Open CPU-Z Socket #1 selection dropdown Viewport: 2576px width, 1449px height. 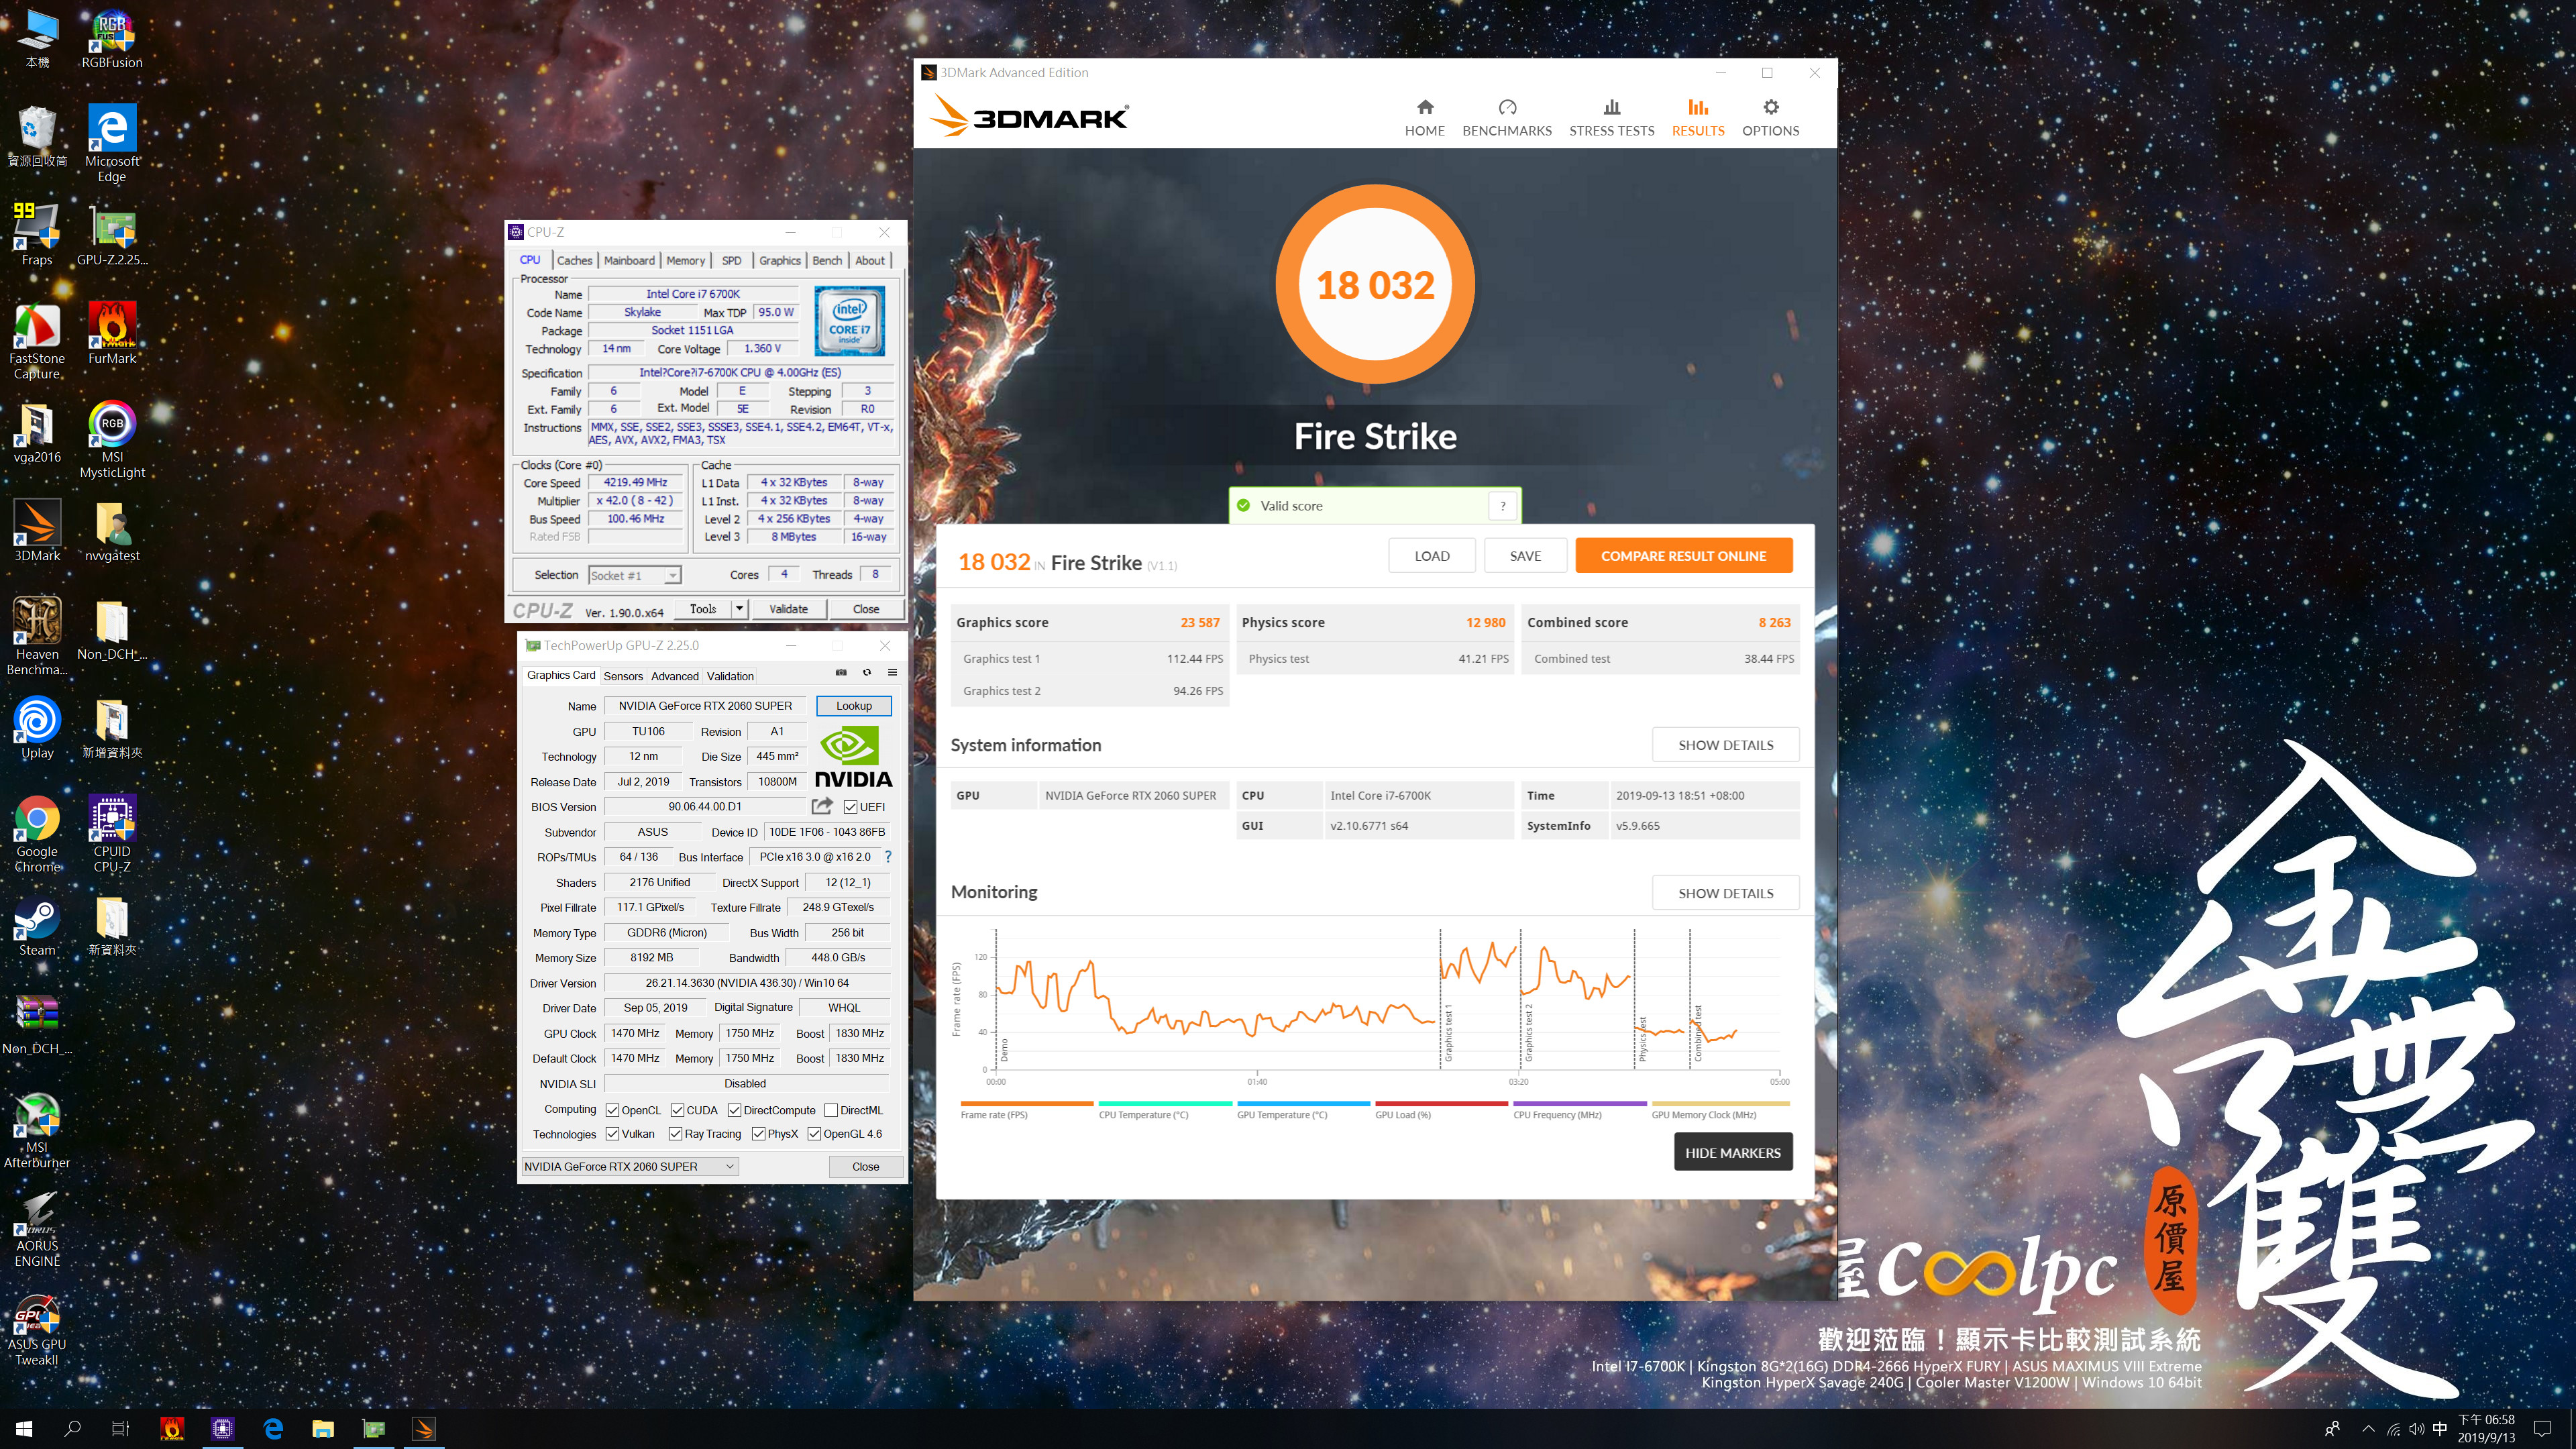tap(635, 575)
